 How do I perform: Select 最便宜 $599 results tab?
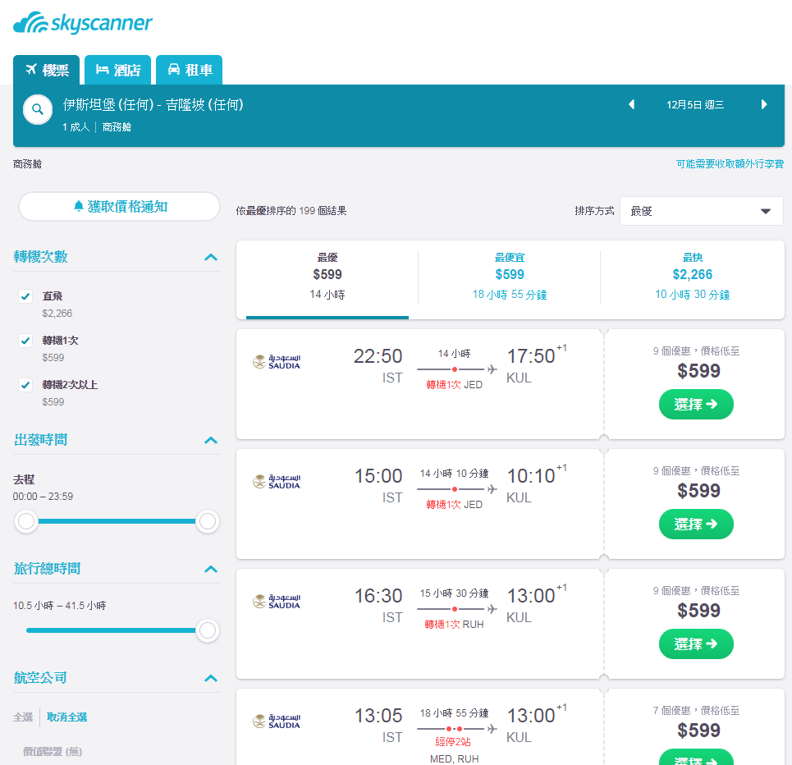point(509,279)
